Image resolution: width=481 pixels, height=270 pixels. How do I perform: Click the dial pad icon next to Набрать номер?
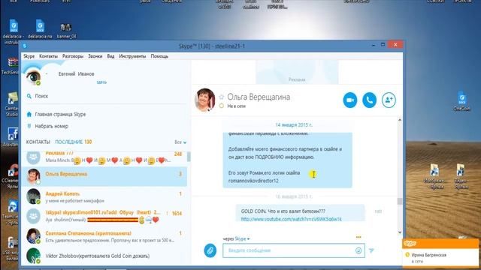pos(29,126)
